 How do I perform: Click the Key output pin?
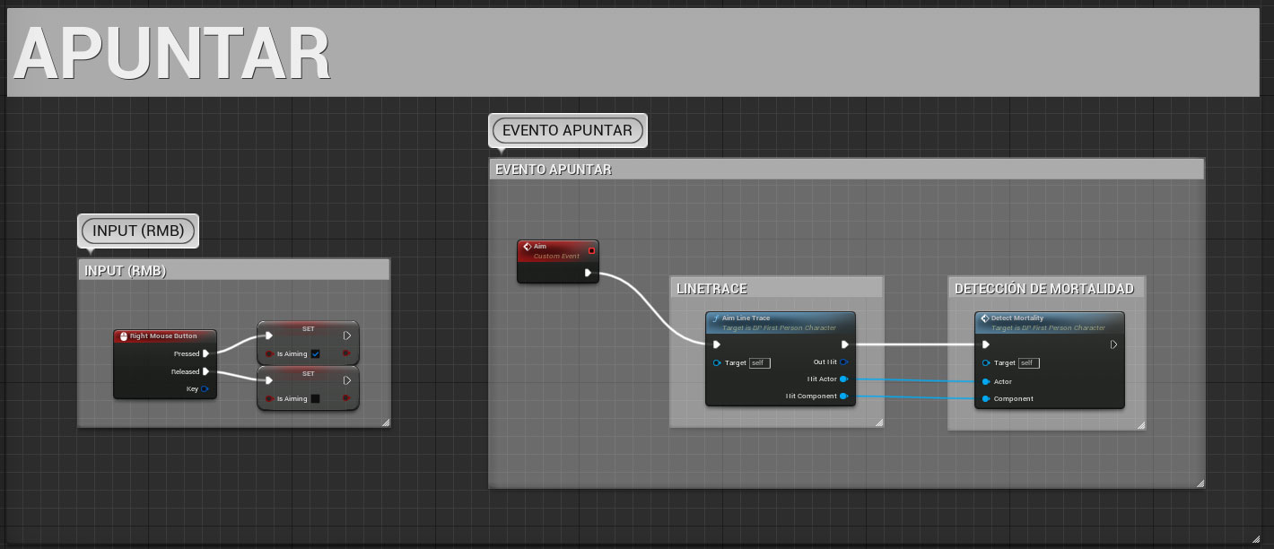point(205,388)
